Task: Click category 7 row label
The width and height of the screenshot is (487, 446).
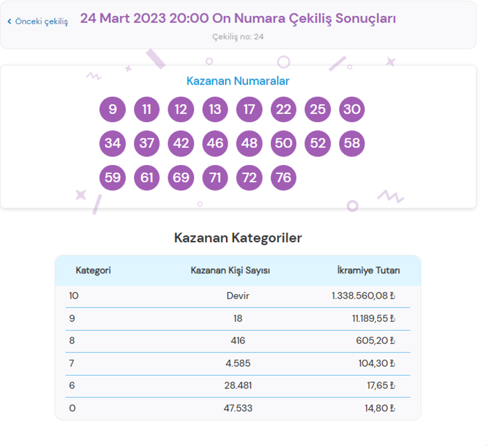Action: (x=71, y=363)
